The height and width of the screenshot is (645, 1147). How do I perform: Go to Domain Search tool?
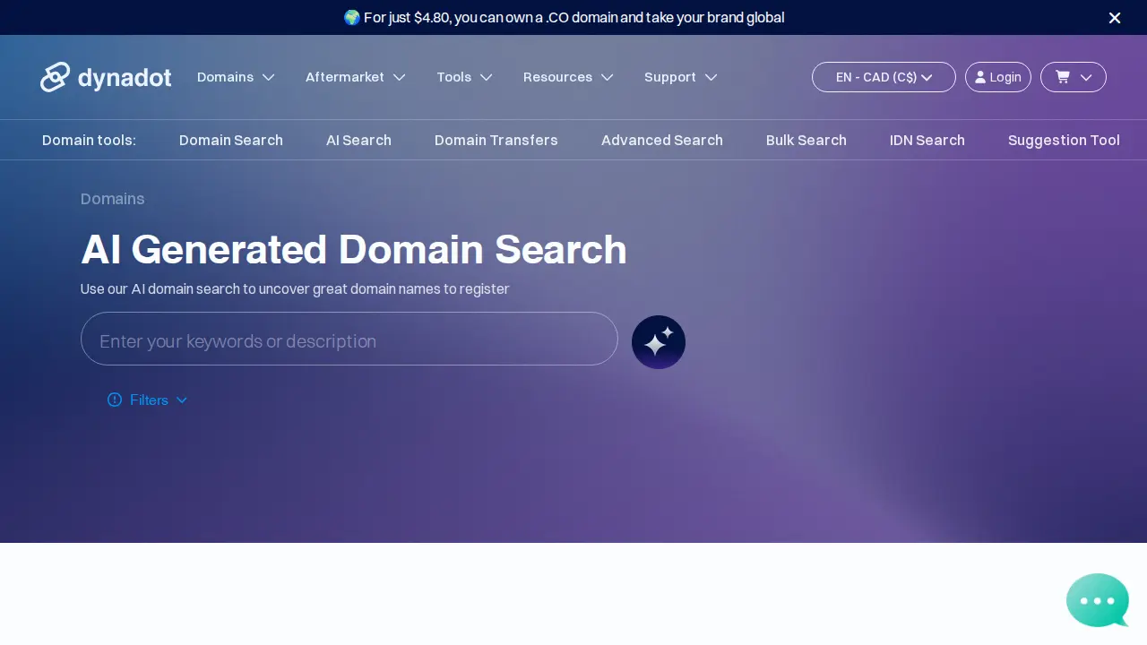231,140
